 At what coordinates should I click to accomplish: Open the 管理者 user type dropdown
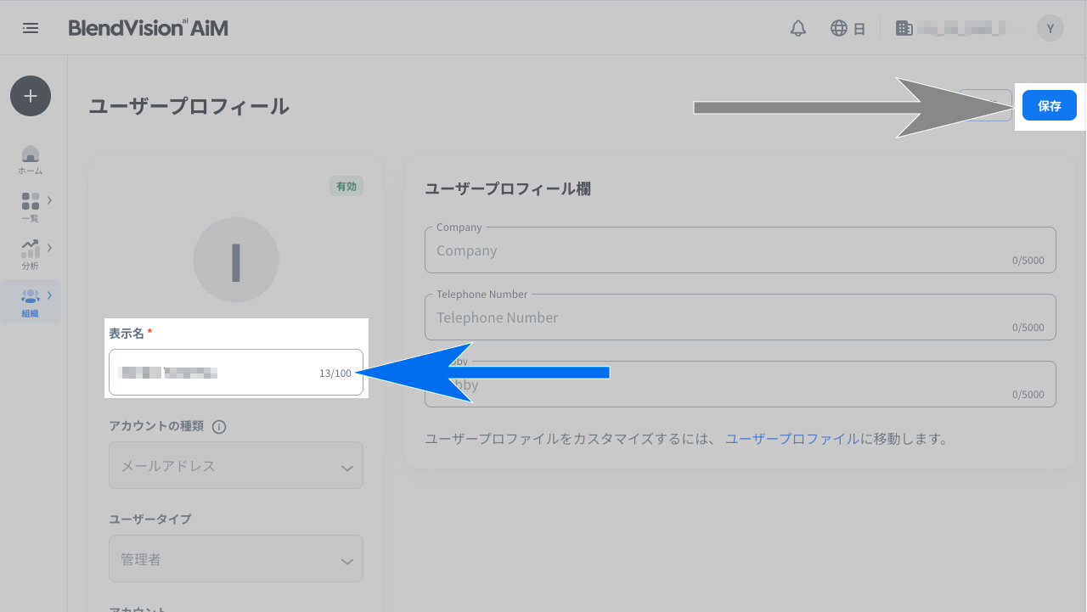point(236,559)
